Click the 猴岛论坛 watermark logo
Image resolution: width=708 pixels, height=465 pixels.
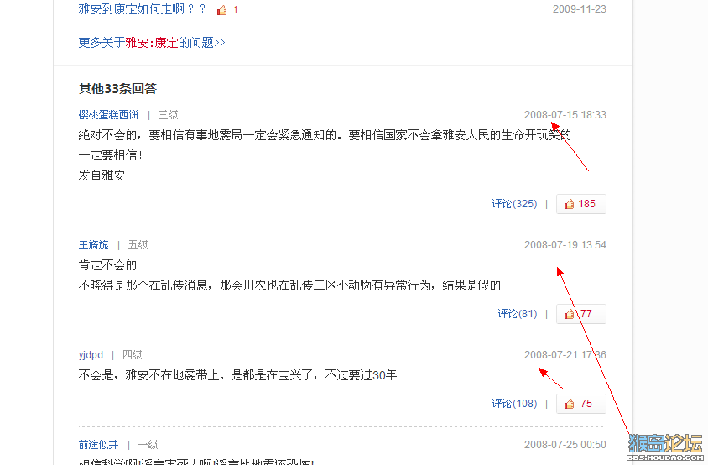click(x=665, y=447)
